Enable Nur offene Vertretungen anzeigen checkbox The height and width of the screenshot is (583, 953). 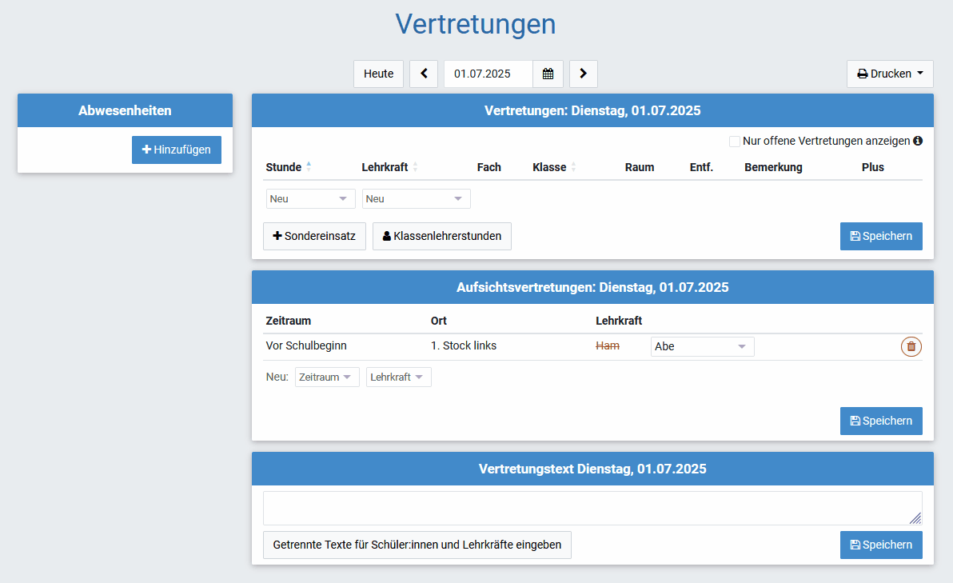click(x=735, y=141)
